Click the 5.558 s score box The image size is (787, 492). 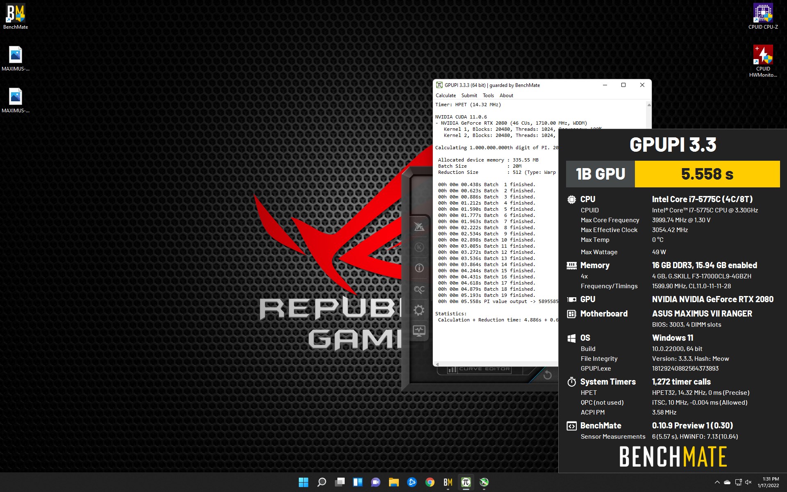[x=707, y=174]
